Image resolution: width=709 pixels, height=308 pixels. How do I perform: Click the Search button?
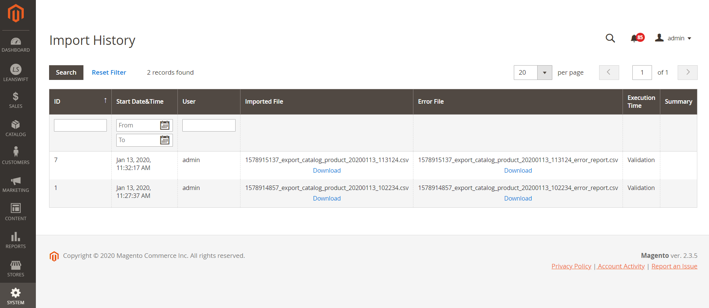click(x=66, y=72)
